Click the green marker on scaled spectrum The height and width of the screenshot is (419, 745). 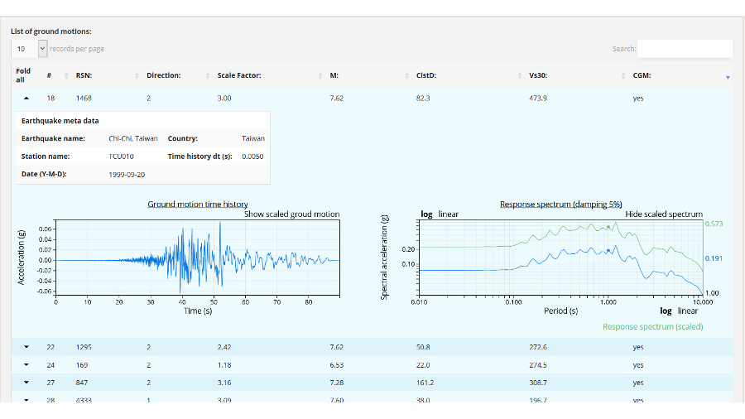click(608, 227)
